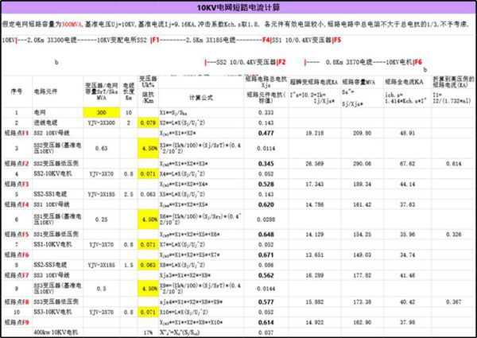Select the total reactance 0.577
Viewport: 477px width, 338px height.
point(266,301)
